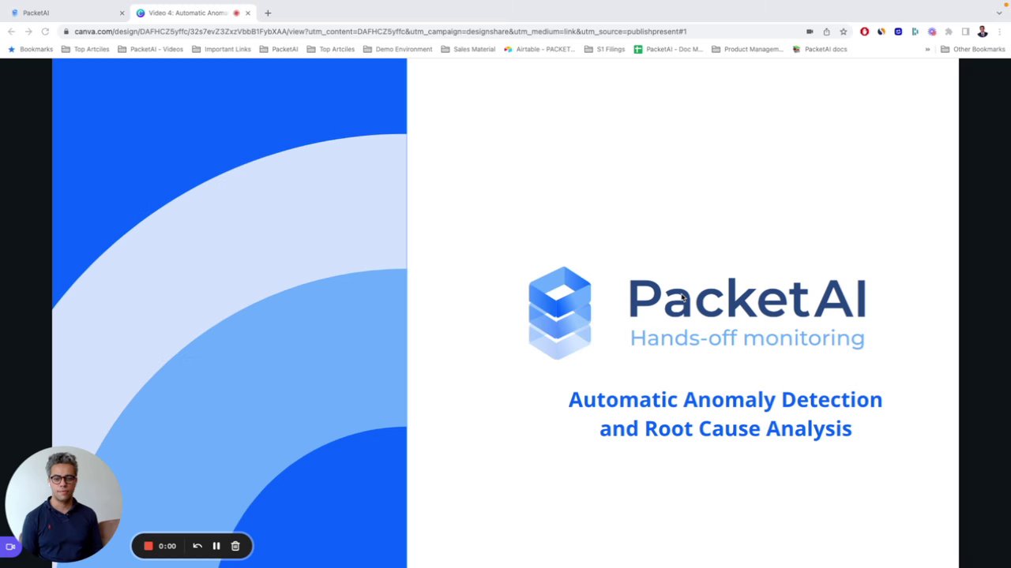Image resolution: width=1011 pixels, height=568 pixels.
Task: Open the Chrome three-dot menu
Action: [x=999, y=32]
